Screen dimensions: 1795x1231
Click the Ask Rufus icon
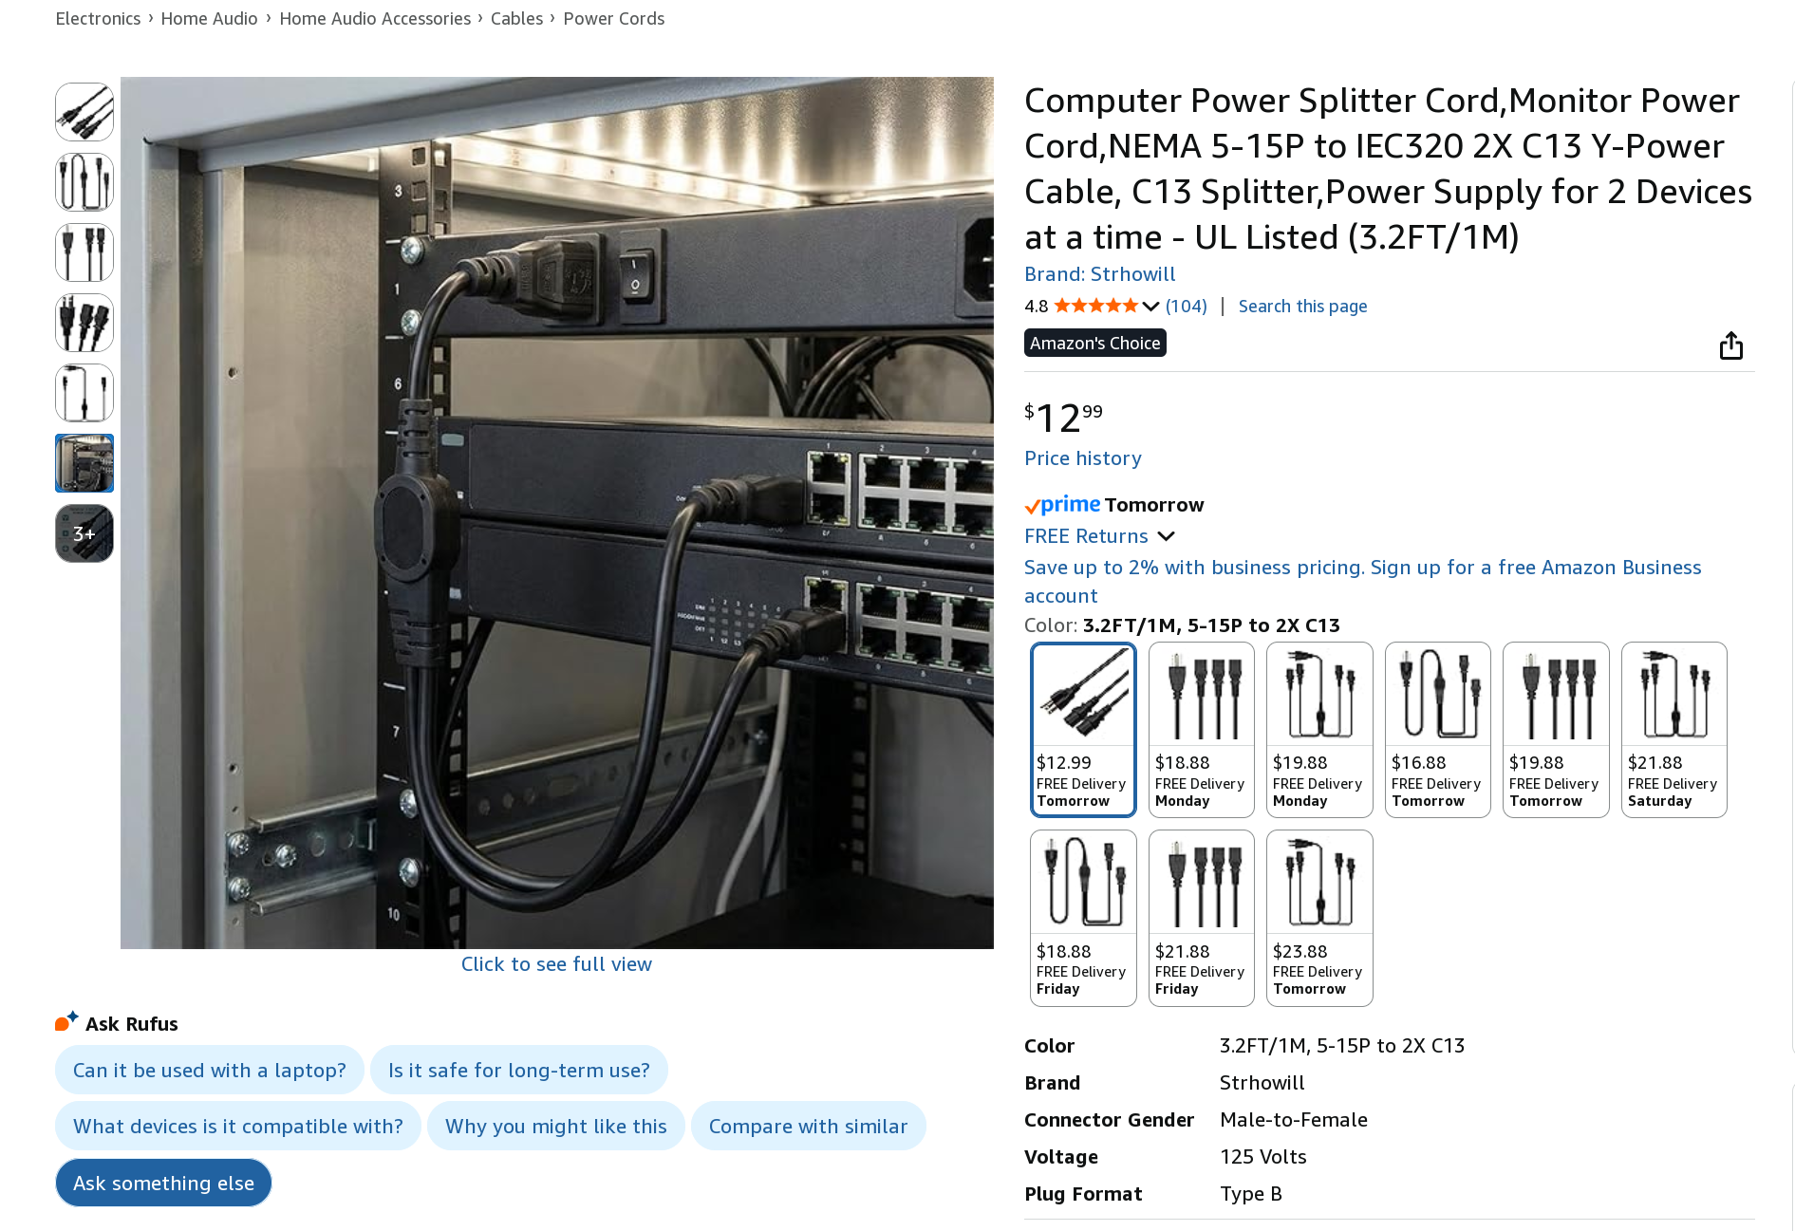click(65, 1022)
